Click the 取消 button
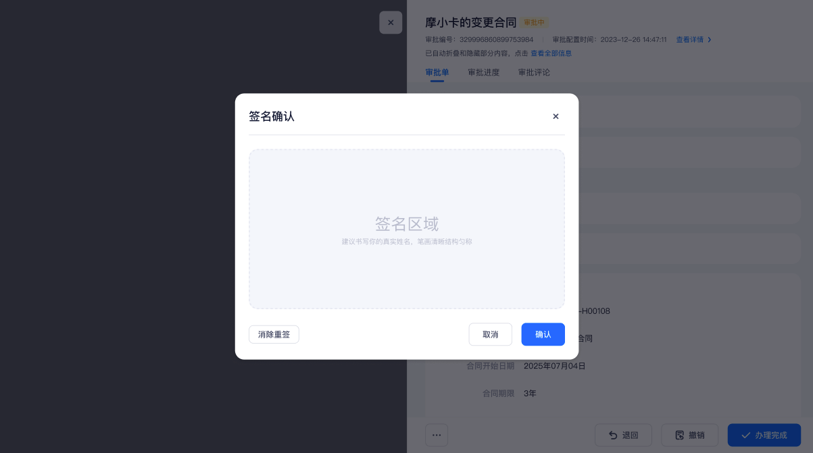This screenshot has width=813, height=453. click(490, 334)
